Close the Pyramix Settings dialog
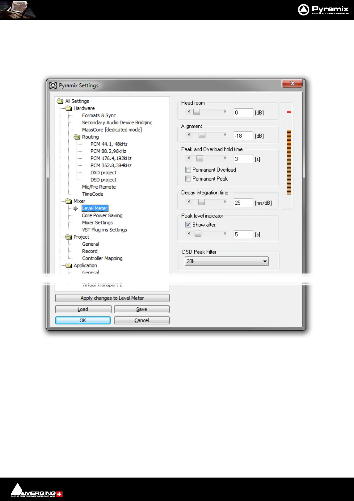This screenshot has height=501, width=354. tap(292, 83)
